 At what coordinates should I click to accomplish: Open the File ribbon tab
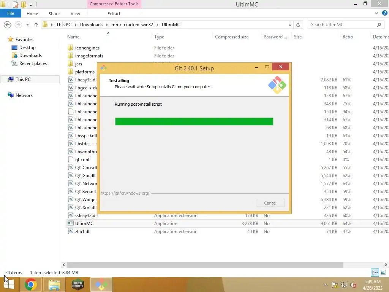[10, 13]
